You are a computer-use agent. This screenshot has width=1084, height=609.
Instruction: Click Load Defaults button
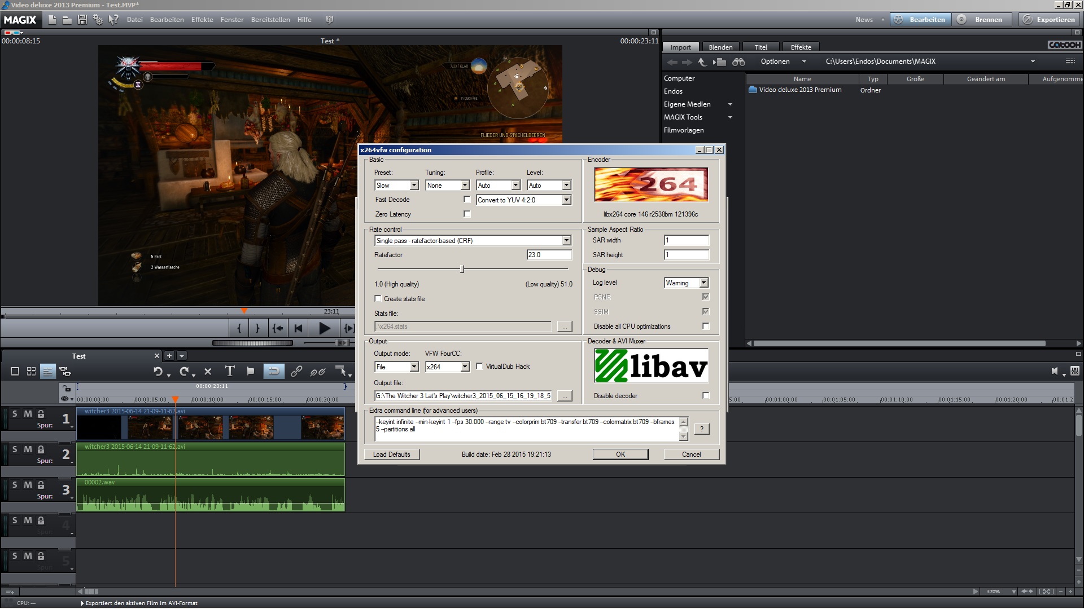tap(392, 454)
